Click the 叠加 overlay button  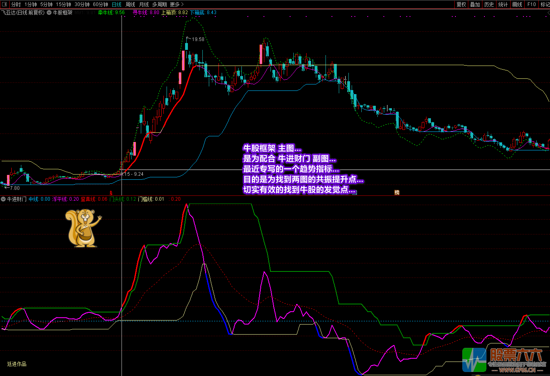[x=475, y=4]
